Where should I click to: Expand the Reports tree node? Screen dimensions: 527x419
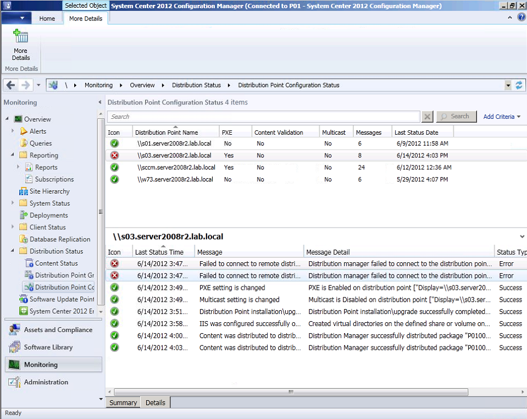coord(18,167)
